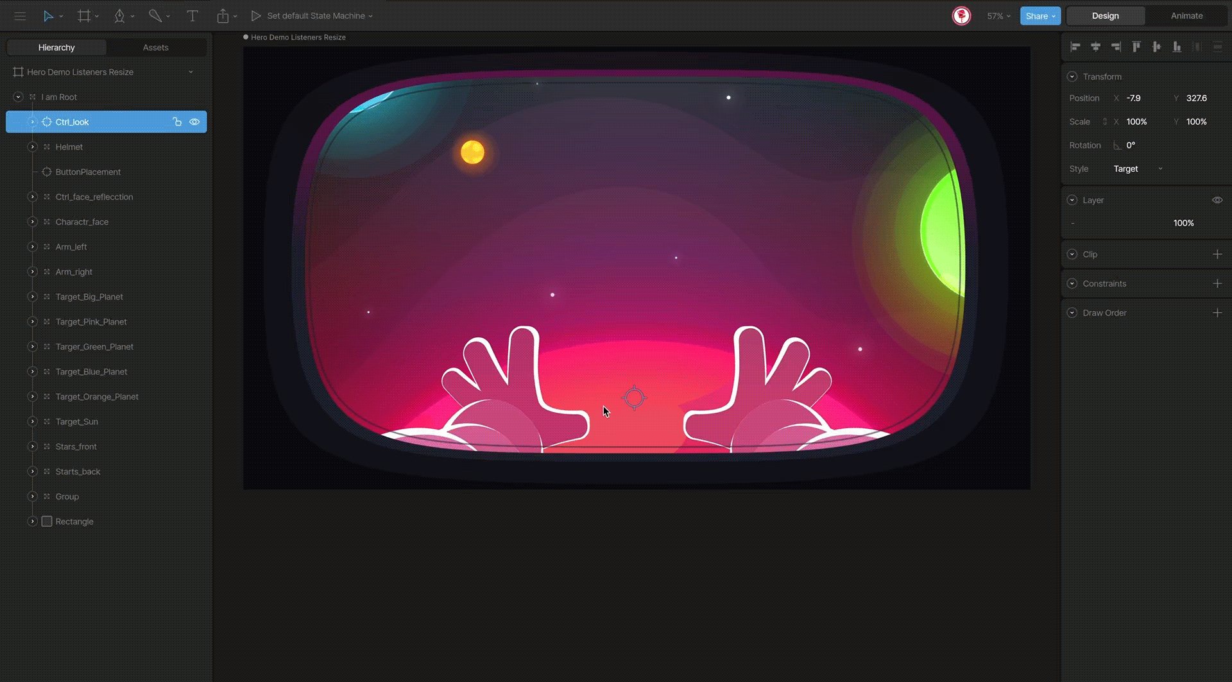Viewport: 1232px width, 682px height.
Task: Add a Draw Order rule
Action: click(x=1217, y=313)
